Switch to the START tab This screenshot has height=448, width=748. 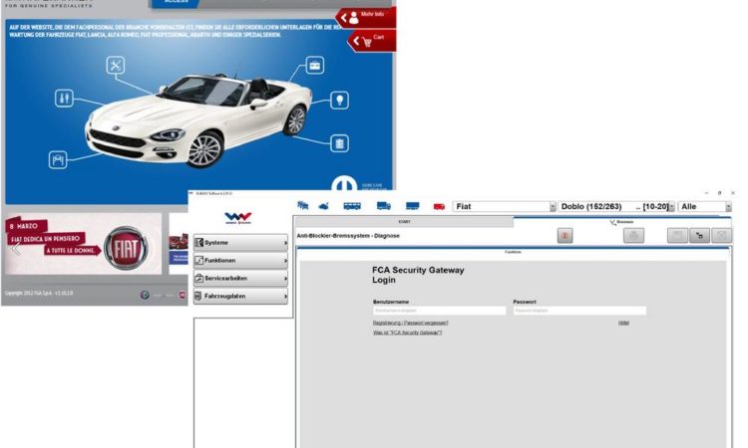point(404,222)
